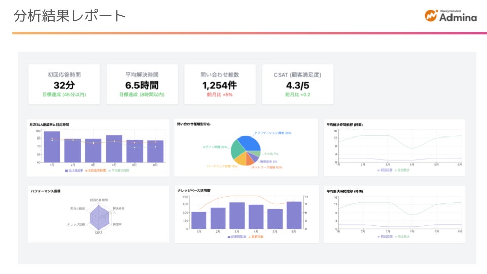Image resolution: width=487 pixels, height=274 pixels.
Task: Click the yellow ハードウェア故障 pie slice
Action: point(240,159)
